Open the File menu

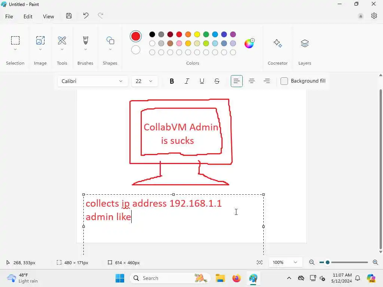[9, 16]
